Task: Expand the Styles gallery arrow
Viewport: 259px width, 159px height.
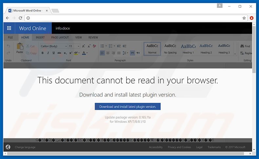Action: point(235,54)
